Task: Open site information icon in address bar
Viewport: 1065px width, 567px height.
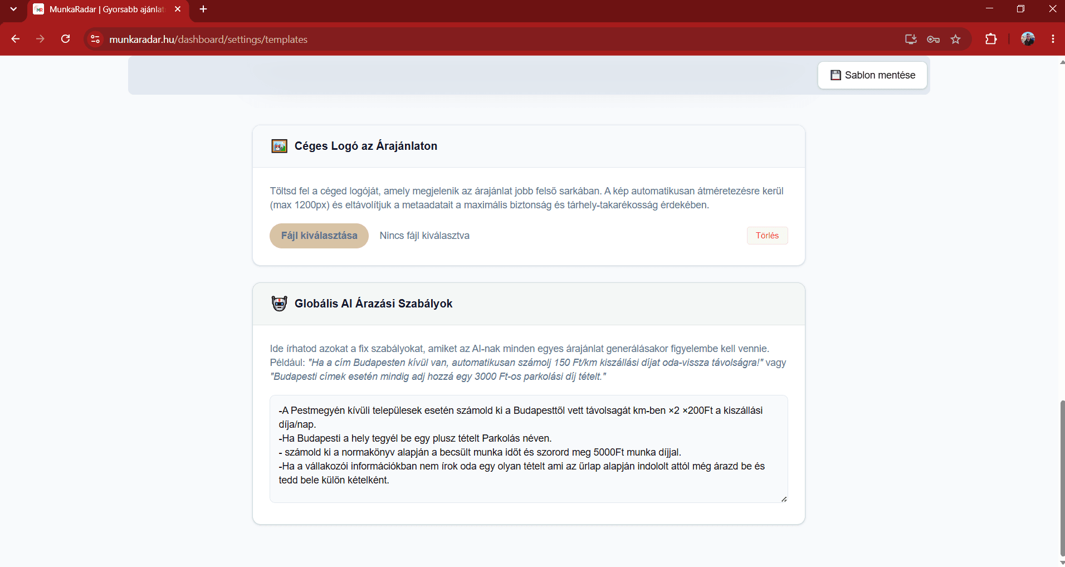Action: click(95, 39)
